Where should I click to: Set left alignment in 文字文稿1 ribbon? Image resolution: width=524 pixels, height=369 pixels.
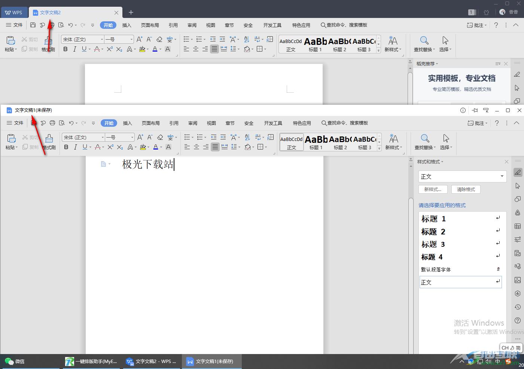pos(187,147)
